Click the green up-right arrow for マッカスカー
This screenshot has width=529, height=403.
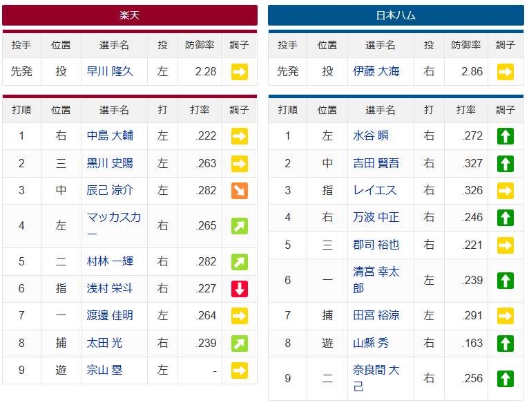click(240, 226)
